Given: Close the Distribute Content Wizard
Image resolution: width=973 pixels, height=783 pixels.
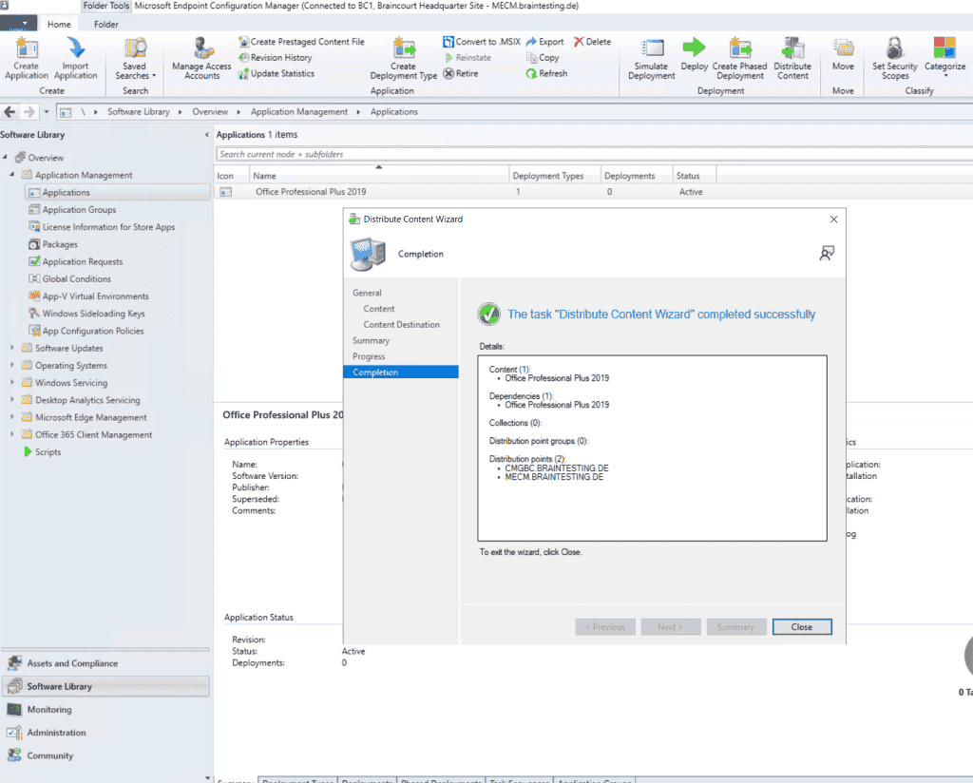Looking at the screenshot, I should point(801,626).
